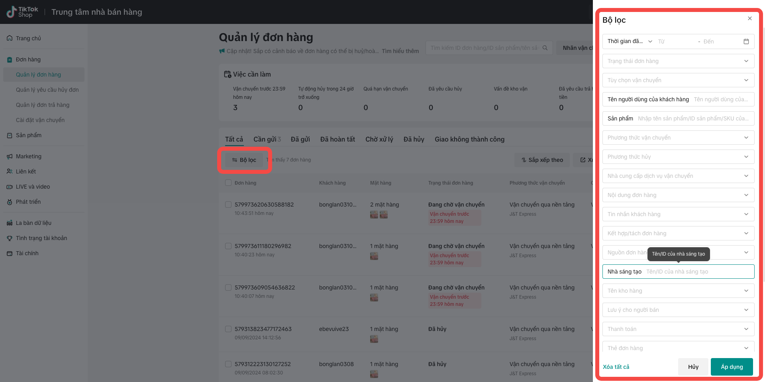Select all orders with header checkbox

tap(228, 183)
